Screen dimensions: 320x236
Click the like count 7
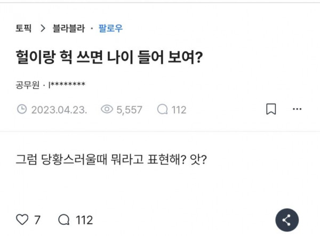[x=37, y=219]
